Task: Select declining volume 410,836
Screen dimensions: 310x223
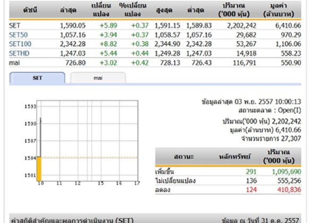Action: pos(289,190)
